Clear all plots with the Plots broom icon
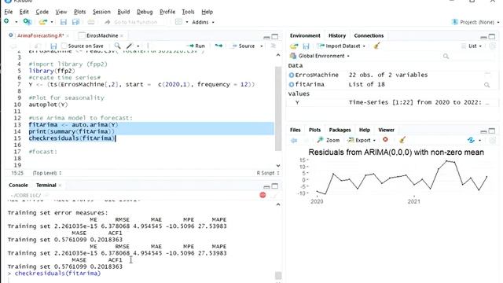This screenshot has height=283, width=503. click(402, 140)
